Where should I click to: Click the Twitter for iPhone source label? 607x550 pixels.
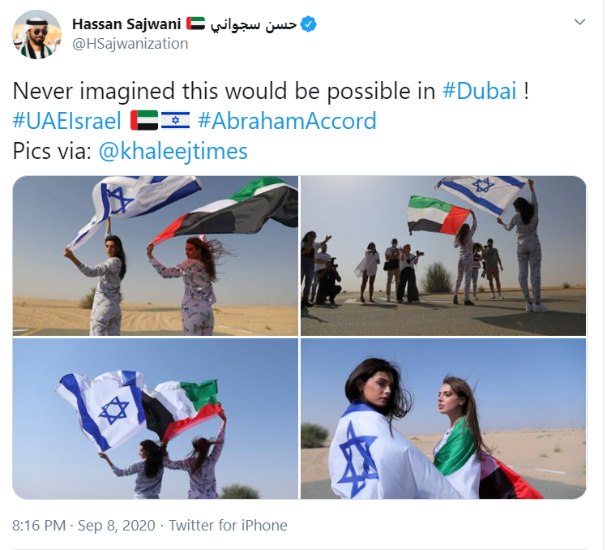click(228, 526)
